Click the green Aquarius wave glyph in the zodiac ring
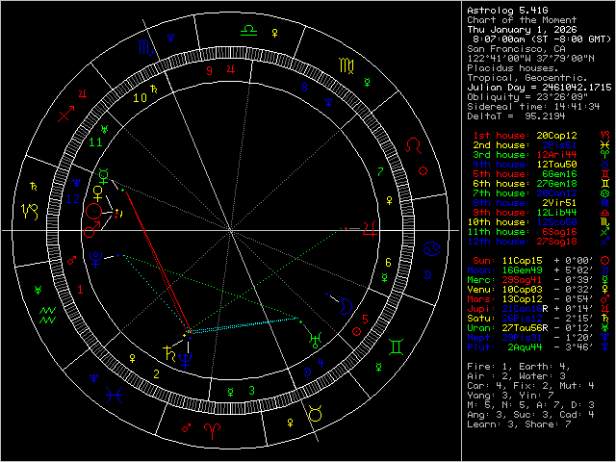This screenshot has height=462, width=616. click(x=48, y=316)
